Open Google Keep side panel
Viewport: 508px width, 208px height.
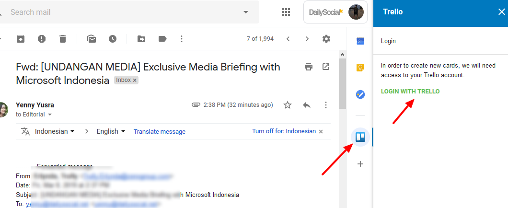(360, 68)
